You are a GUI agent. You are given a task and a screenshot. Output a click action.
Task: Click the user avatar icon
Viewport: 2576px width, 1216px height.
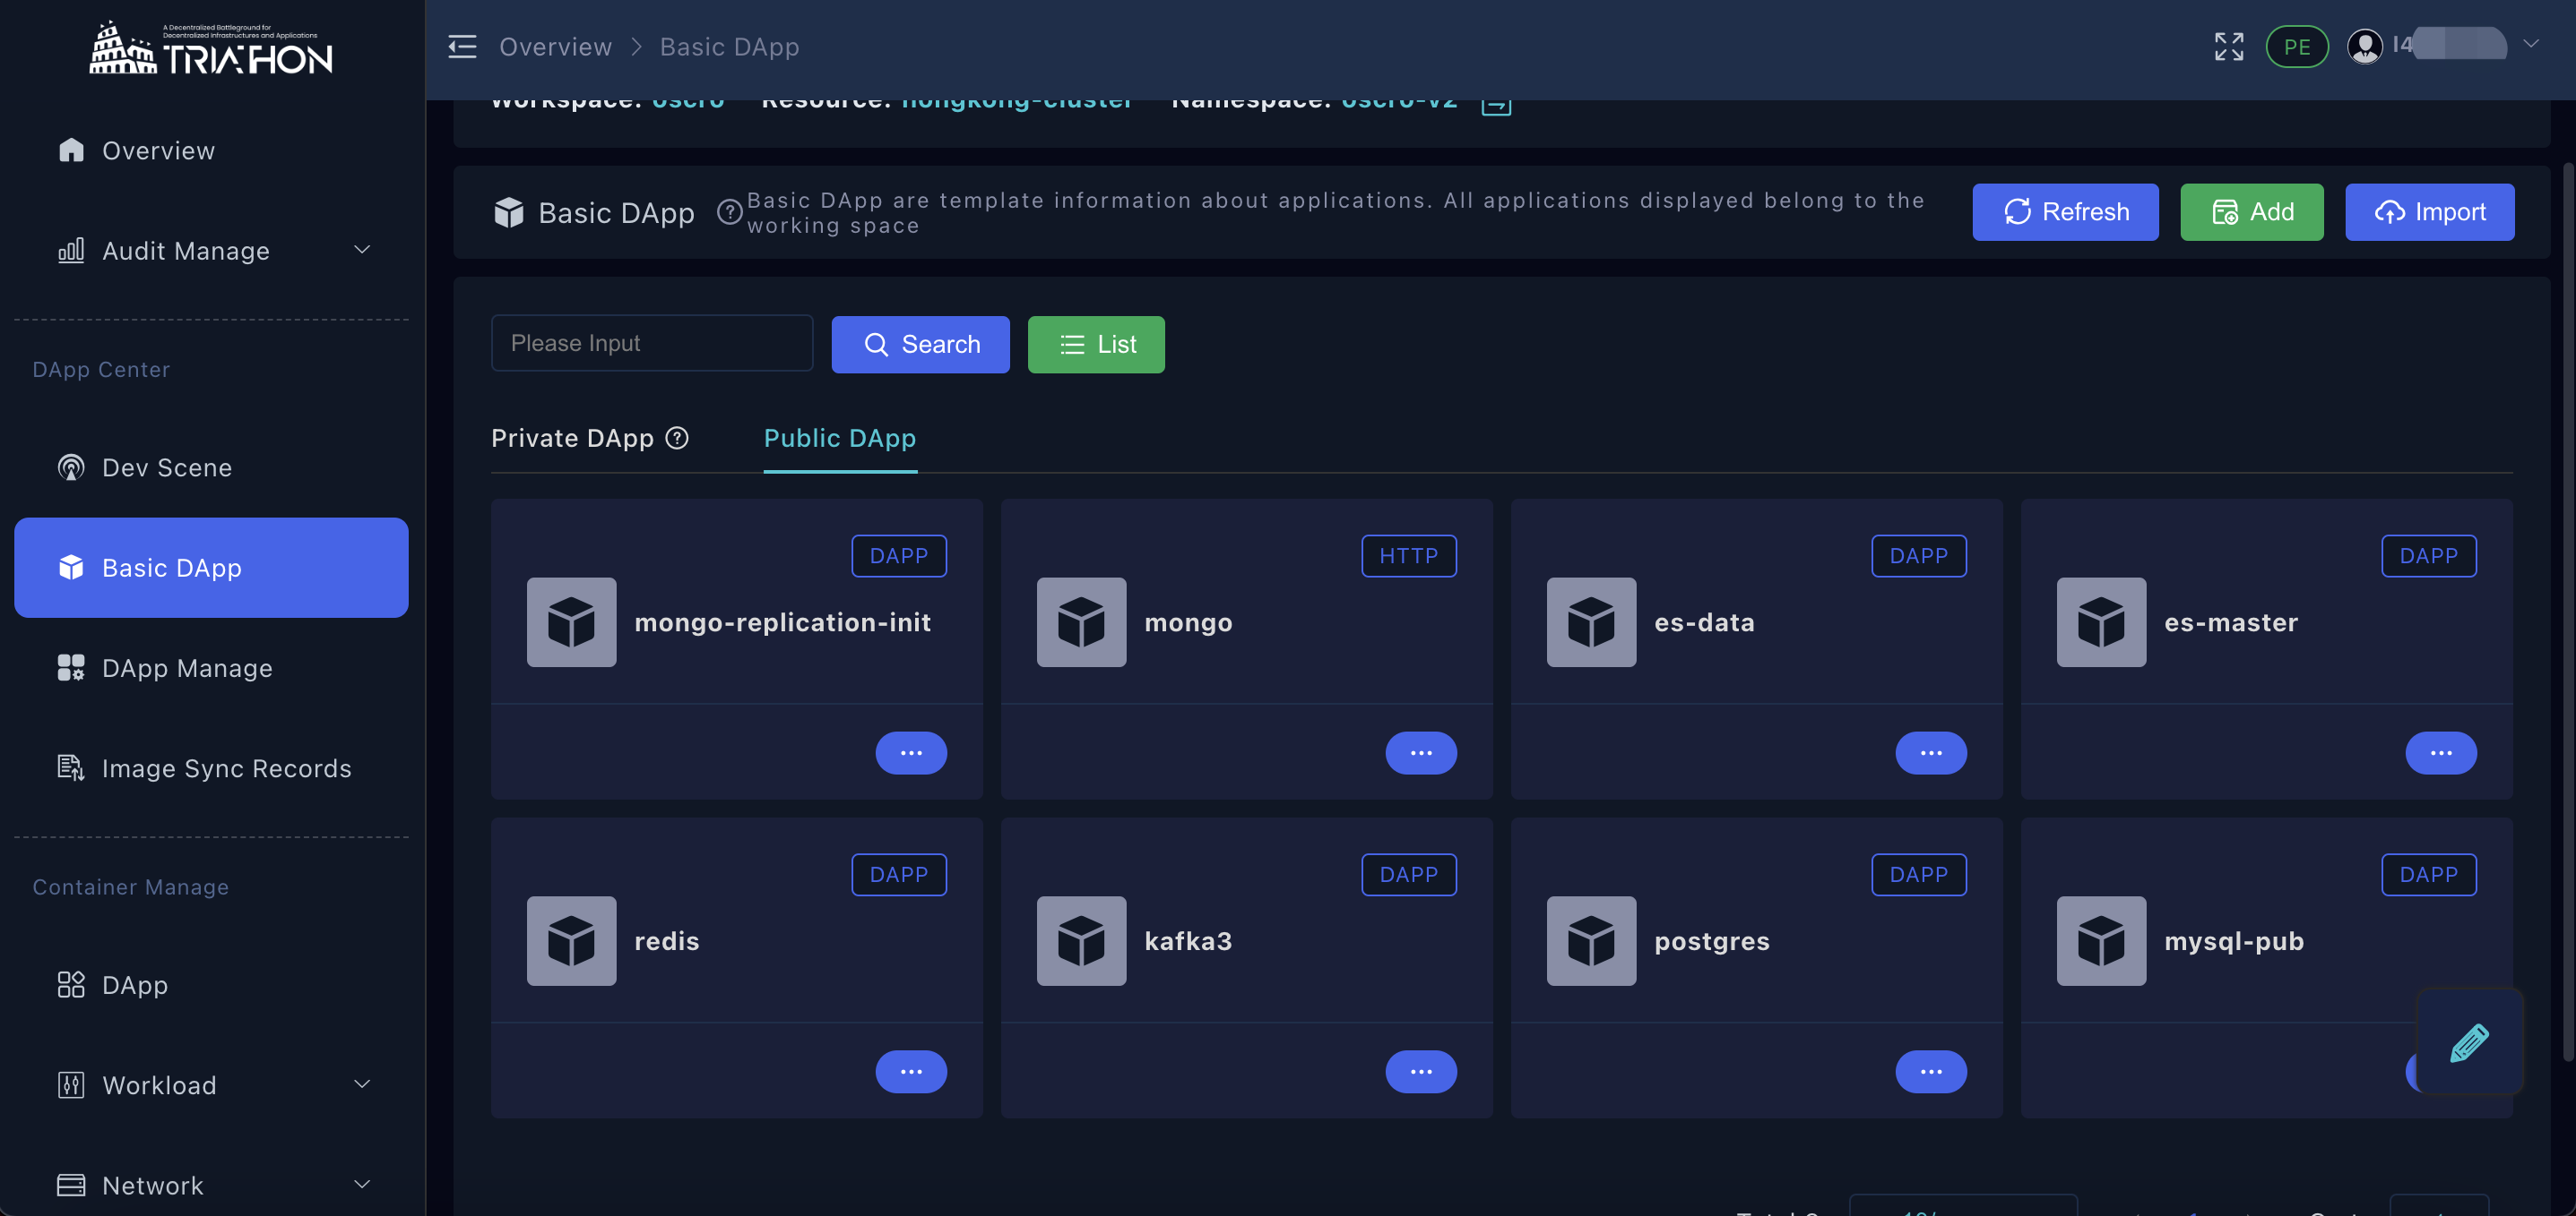2364,47
